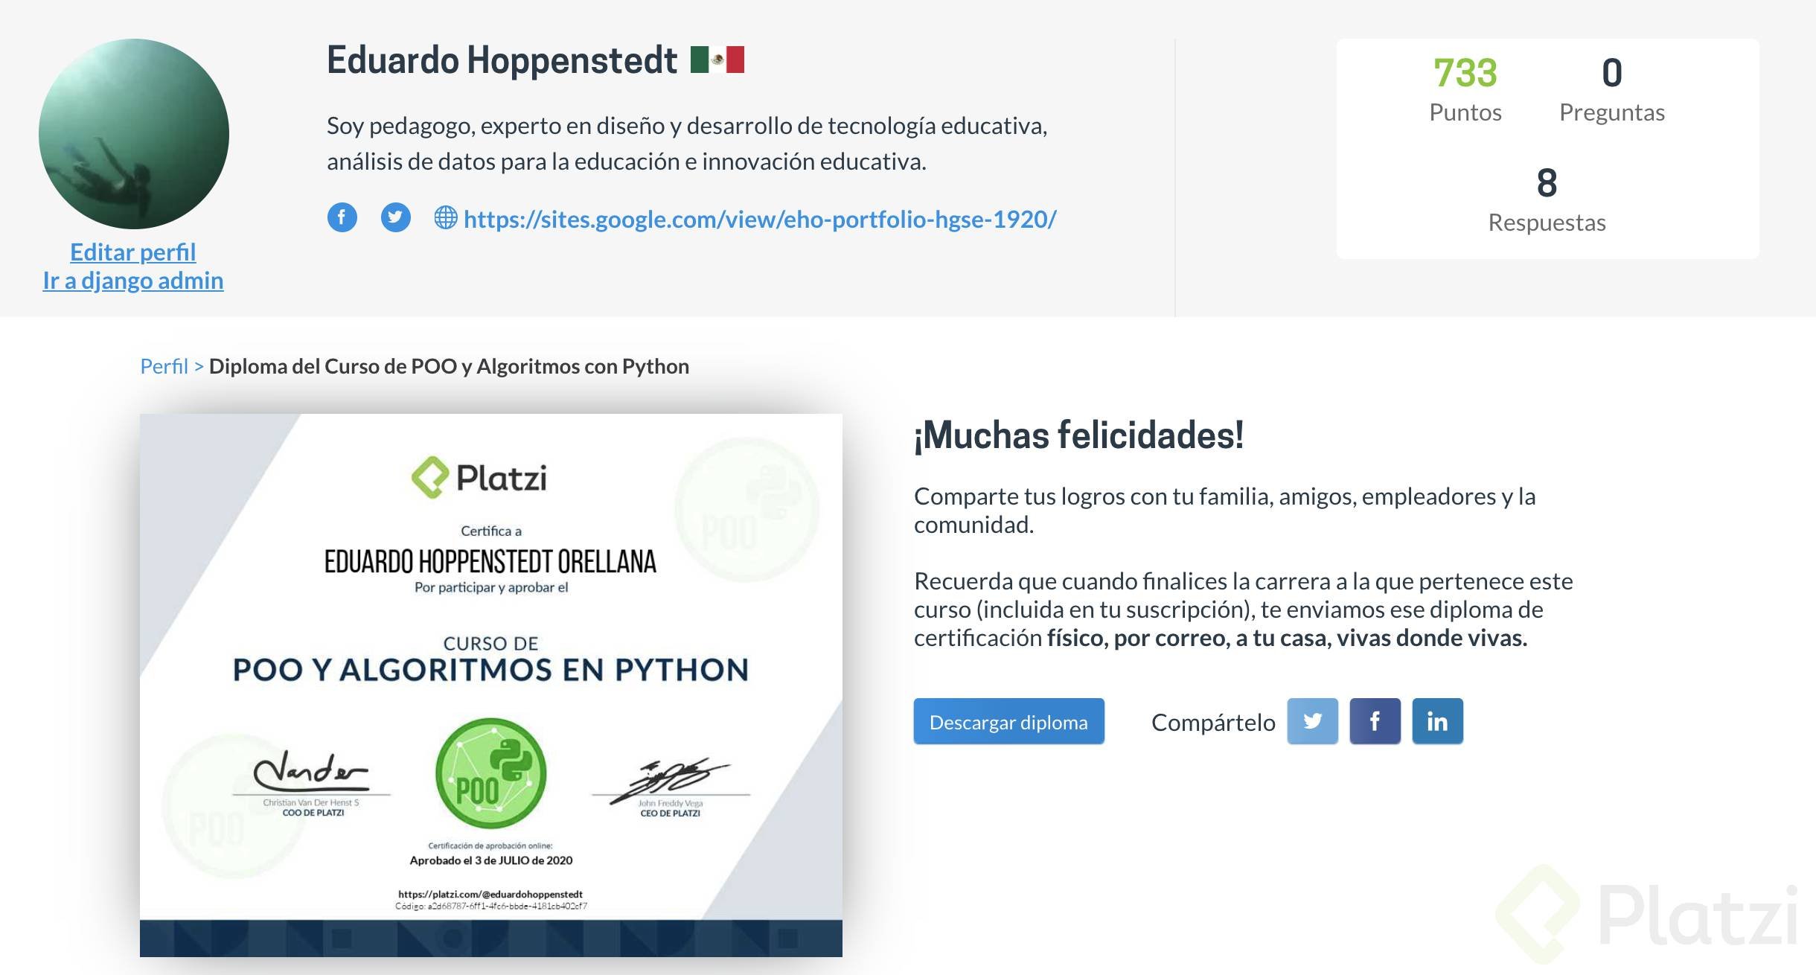1816x975 pixels.
Task: Click the diploma breadcrumb course title
Action: click(x=449, y=366)
